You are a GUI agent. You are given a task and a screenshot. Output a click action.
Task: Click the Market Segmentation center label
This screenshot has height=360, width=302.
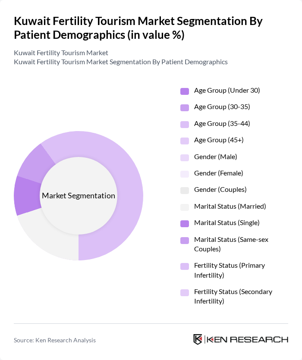pos(79,196)
